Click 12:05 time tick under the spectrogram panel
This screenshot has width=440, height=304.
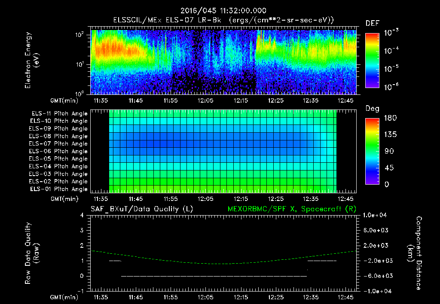pos(205,100)
